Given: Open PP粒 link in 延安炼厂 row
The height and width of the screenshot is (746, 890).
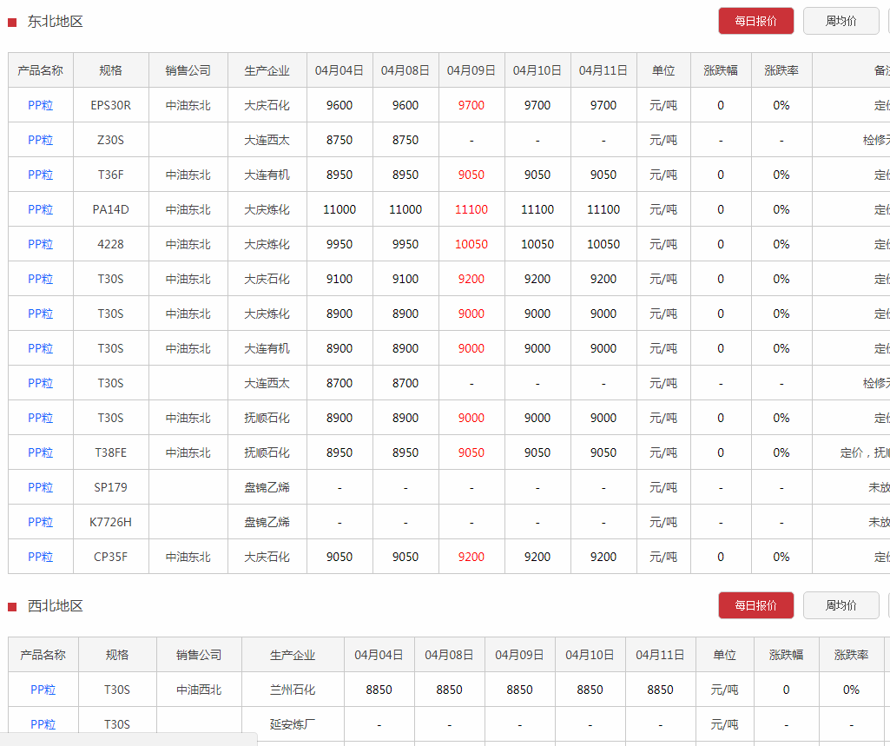Looking at the screenshot, I should (43, 724).
